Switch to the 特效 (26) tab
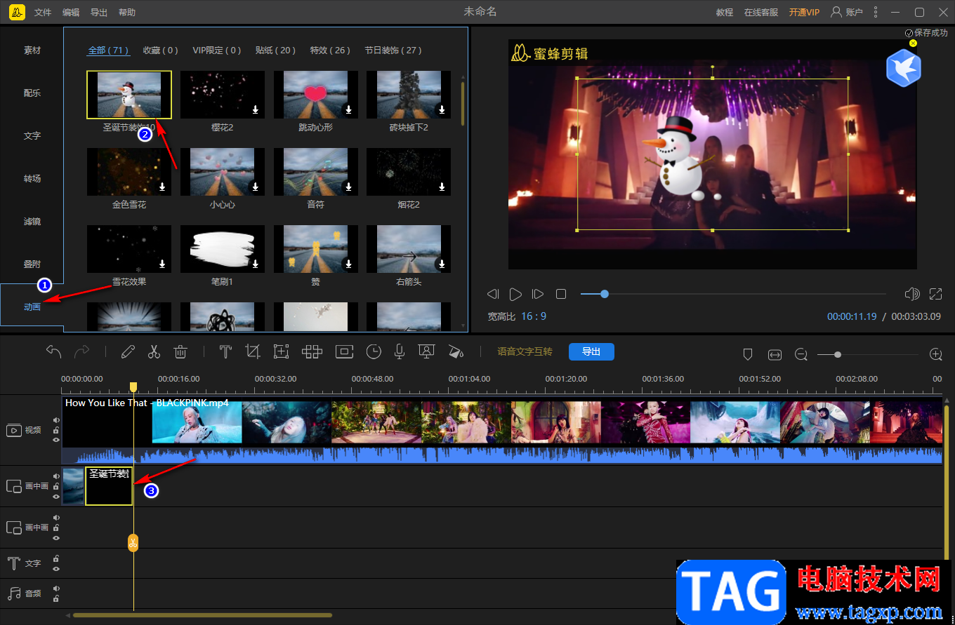The width and height of the screenshot is (955, 625). [330, 51]
